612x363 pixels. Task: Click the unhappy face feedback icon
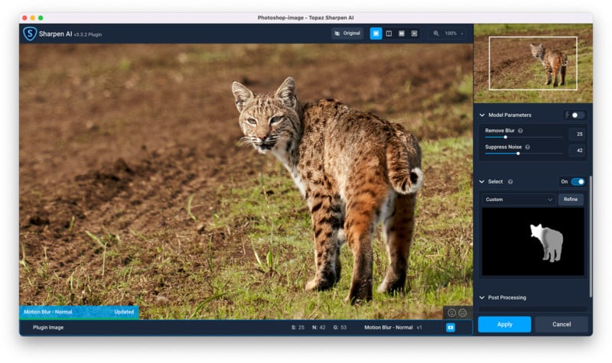click(x=463, y=313)
